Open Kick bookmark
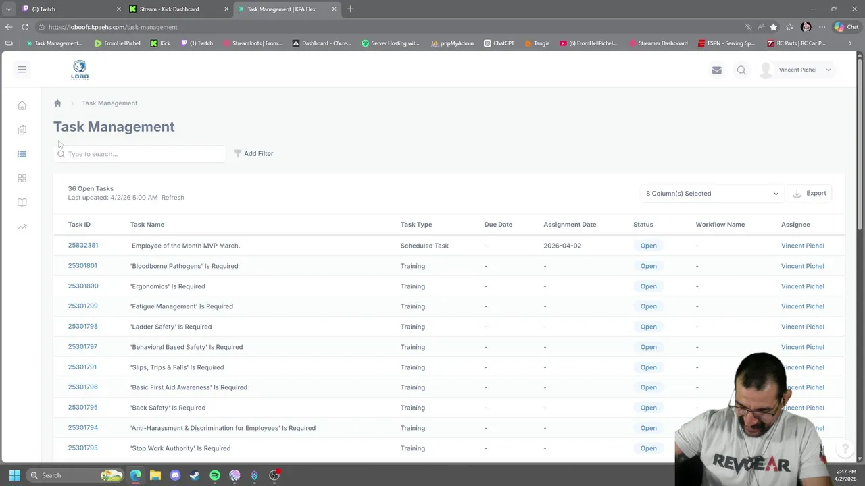The height and width of the screenshot is (486, 865). click(160, 43)
